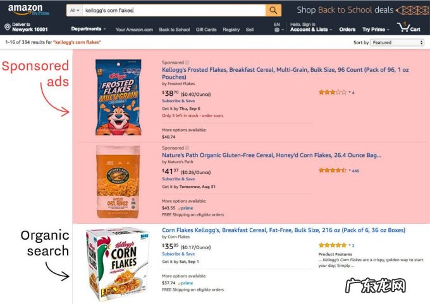Image resolution: width=430 pixels, height=304 pixels.
Task: Click the language globe icon
Action: tap(276, 30)
